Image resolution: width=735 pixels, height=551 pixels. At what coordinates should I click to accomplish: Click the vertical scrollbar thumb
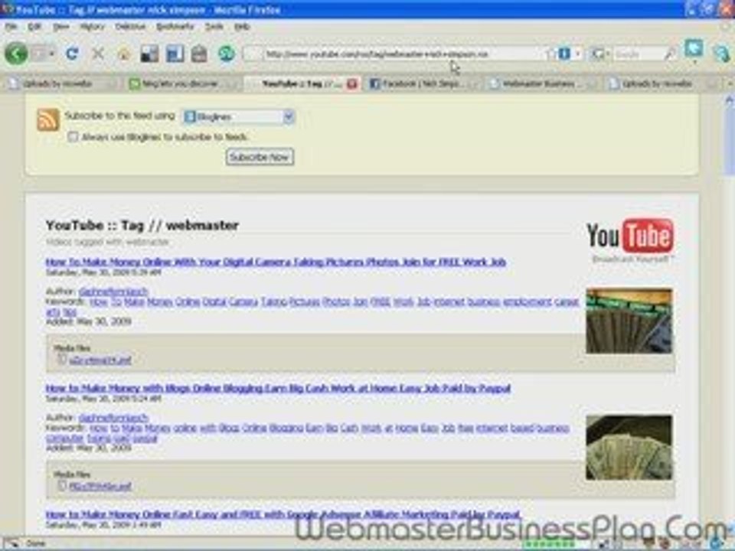click(729, 141)
